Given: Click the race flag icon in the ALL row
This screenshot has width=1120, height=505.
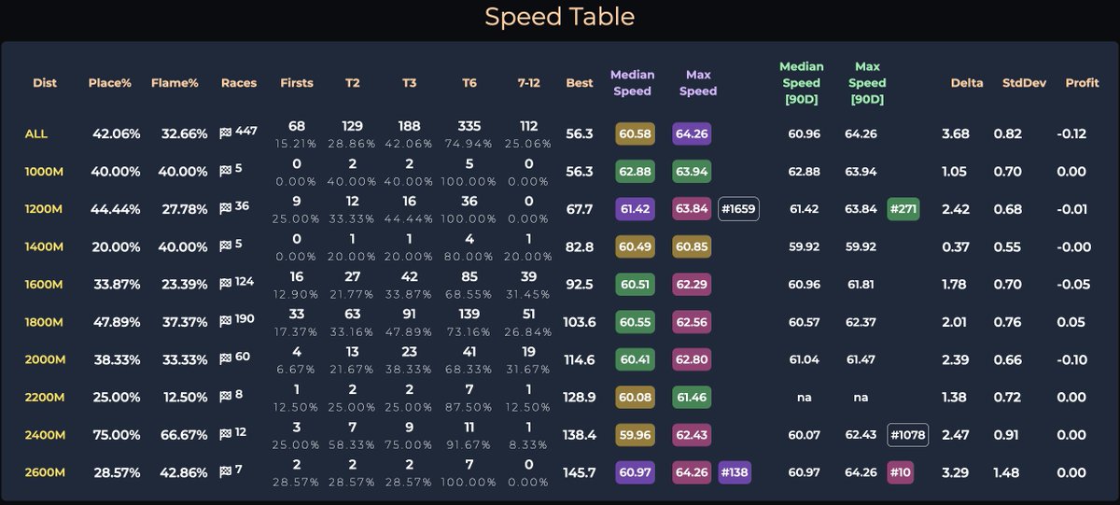Looking at the screenshot, I should pyautogui.click(x=225, y=133).
